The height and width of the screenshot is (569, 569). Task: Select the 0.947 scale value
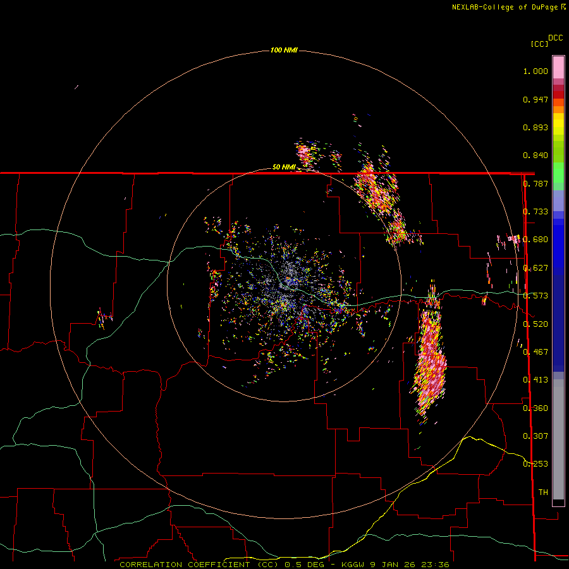535,99
